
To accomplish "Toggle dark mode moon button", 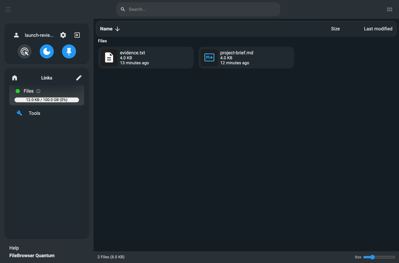I will (47, 51).
